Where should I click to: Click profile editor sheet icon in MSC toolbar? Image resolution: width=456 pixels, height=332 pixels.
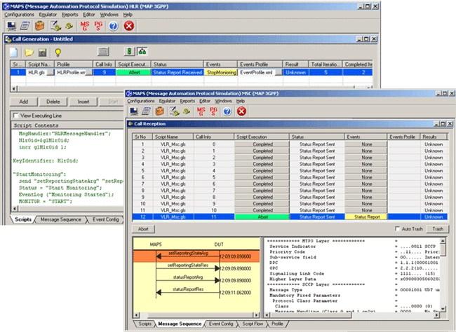pyautogui.click(x=146, y=111)
